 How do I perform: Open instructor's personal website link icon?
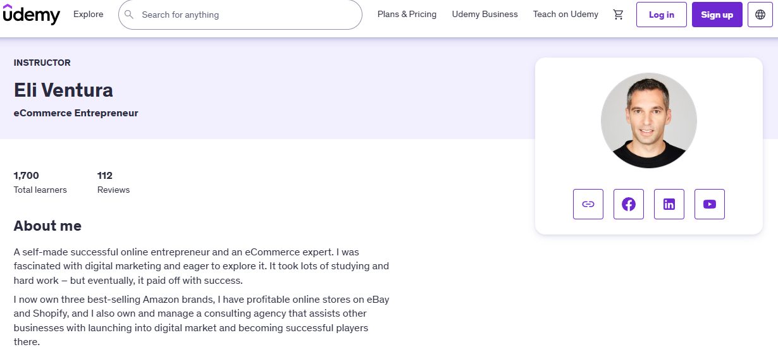point(588,204)
